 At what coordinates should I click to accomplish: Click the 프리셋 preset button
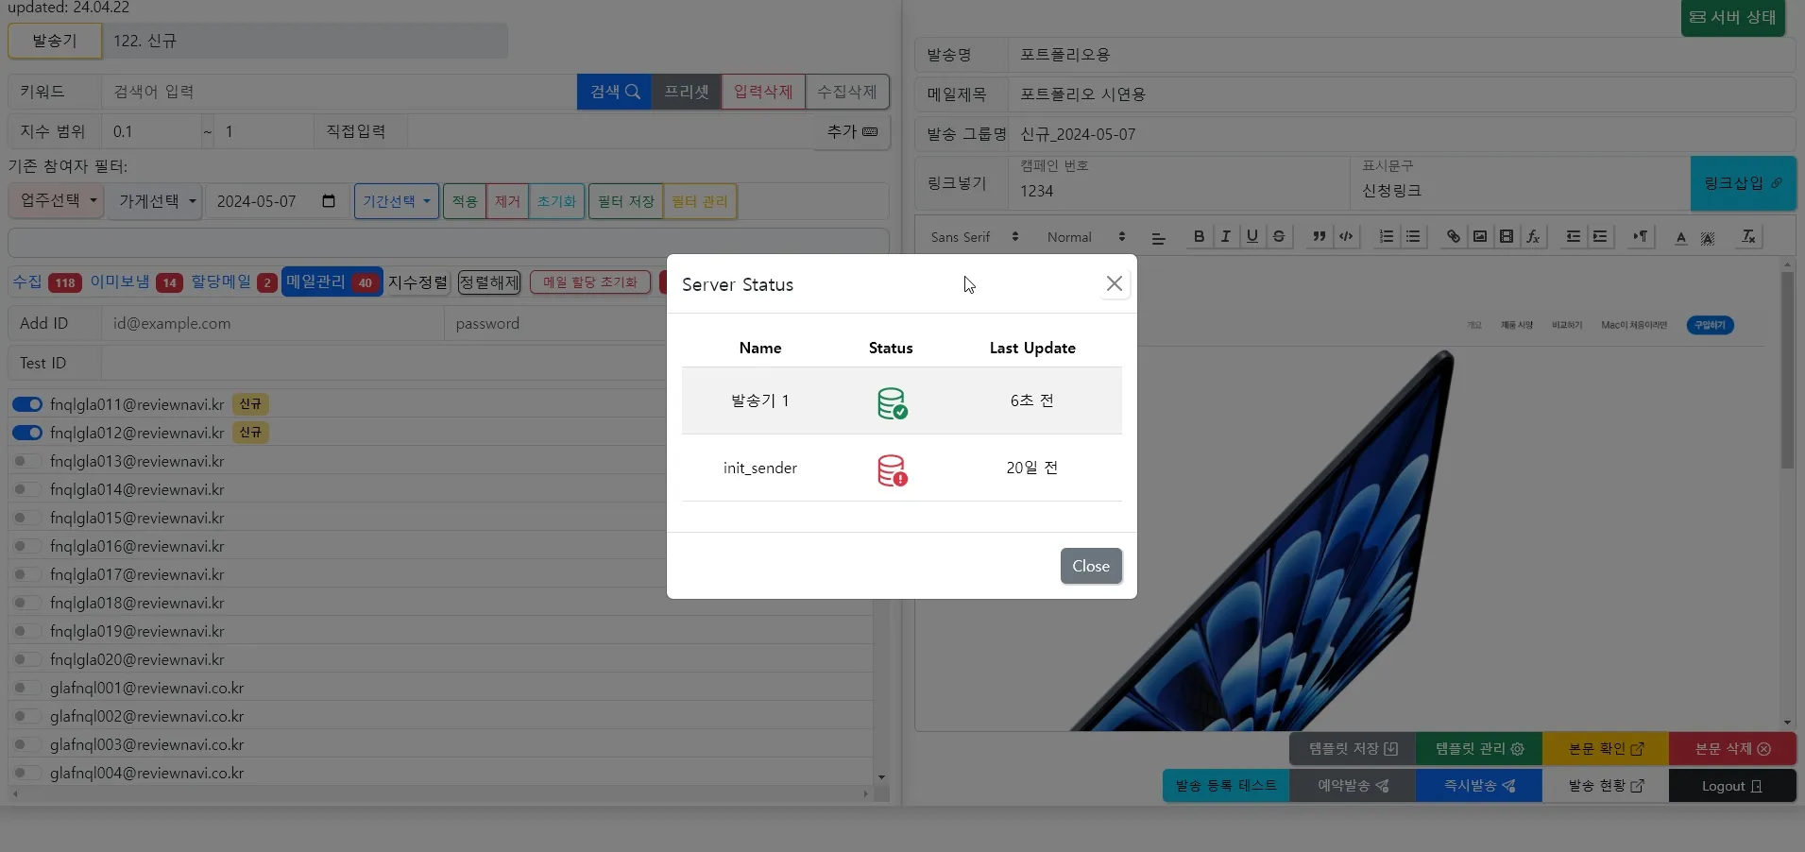[686, 92]
